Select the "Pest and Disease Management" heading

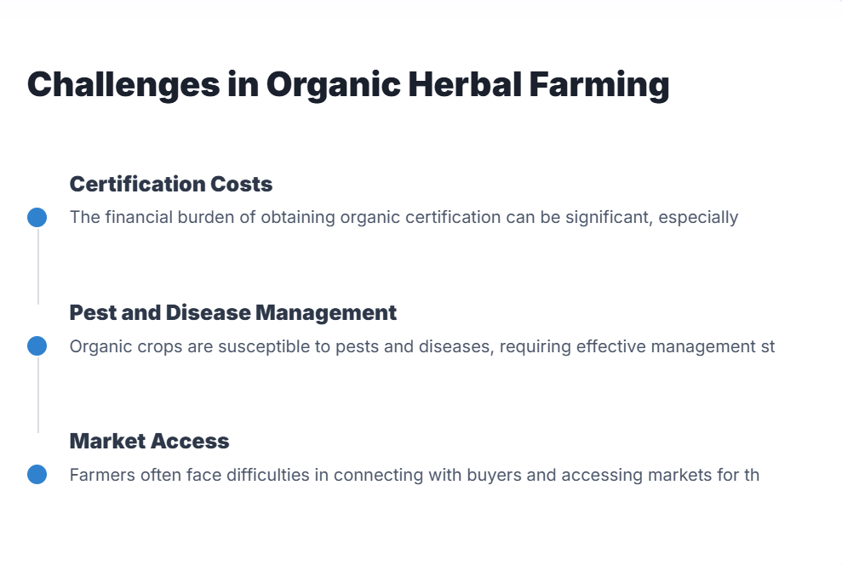[232, 312]
